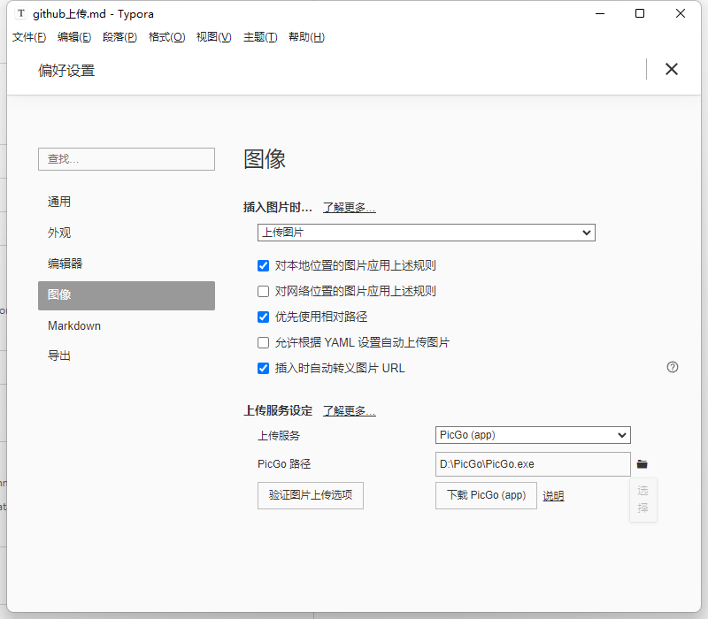Click the 上传服务设定 section heading
Image resolution: width=708 pixels, height=619 pixels.
[278, 411]
